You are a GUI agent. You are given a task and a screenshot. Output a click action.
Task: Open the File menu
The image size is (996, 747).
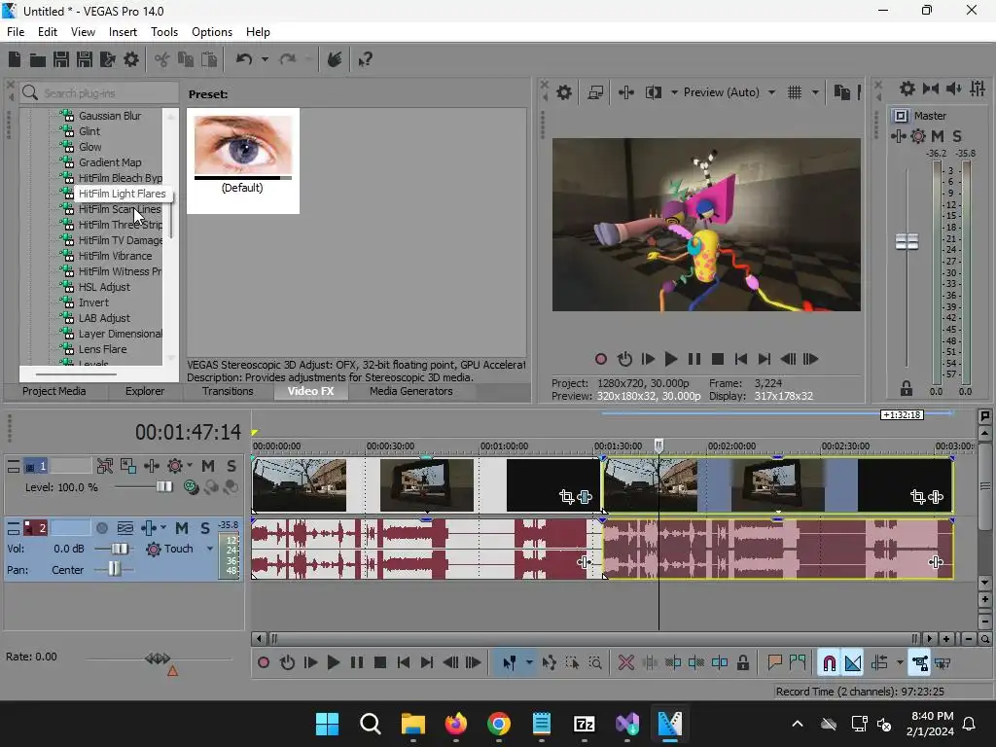click(x=16, y=32)
